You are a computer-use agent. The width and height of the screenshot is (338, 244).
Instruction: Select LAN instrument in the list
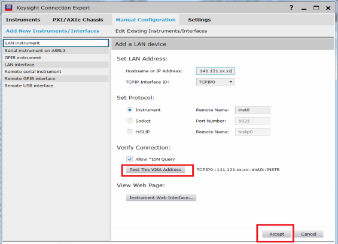[x=56, y=43]
